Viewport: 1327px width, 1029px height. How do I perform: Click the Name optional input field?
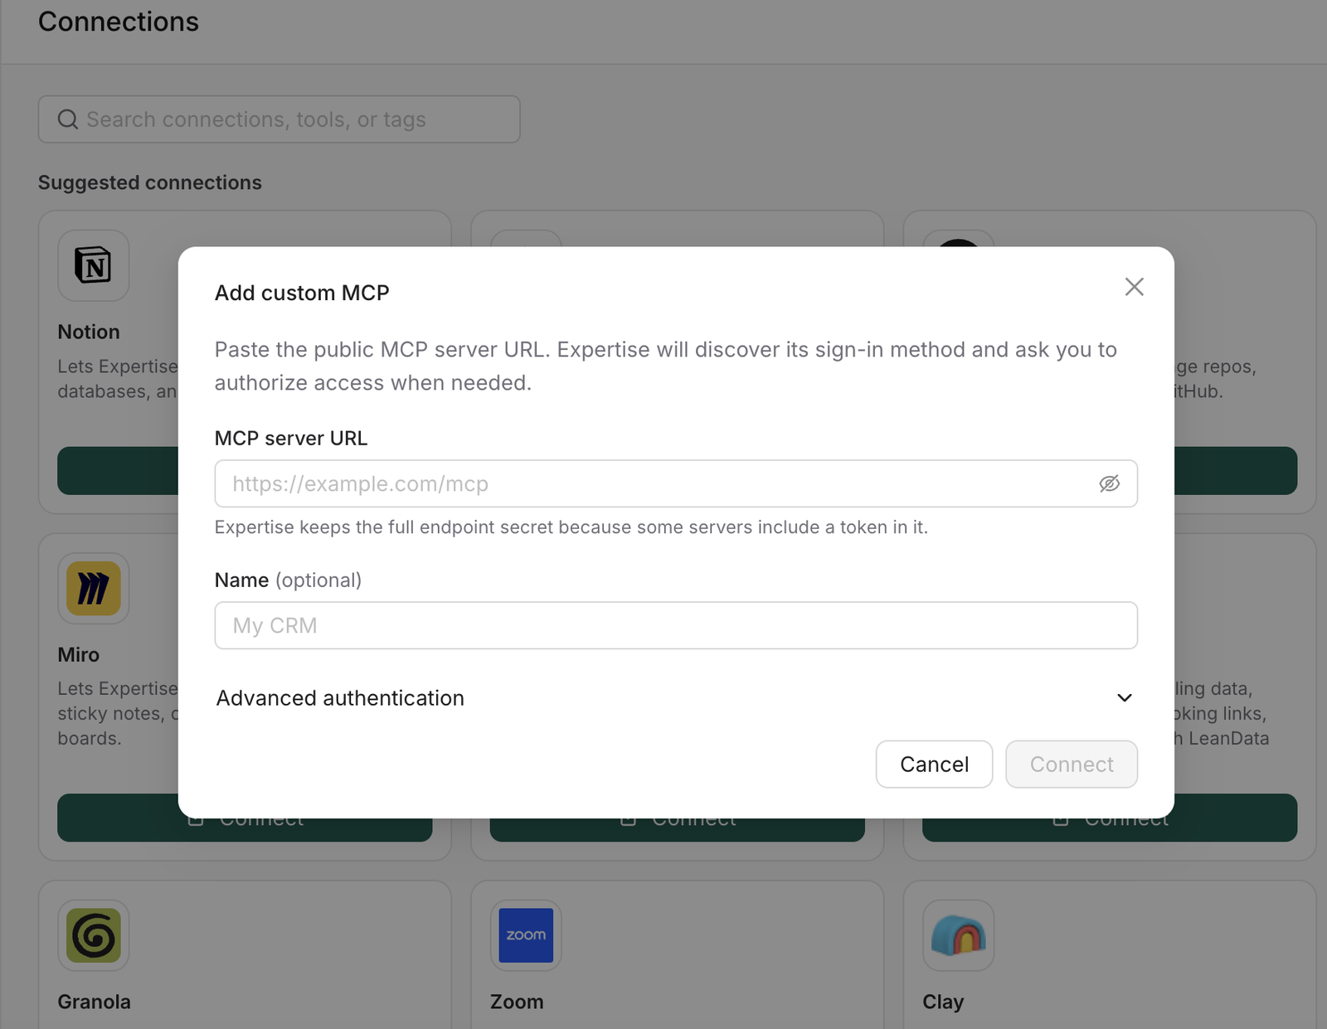(675, 625)
